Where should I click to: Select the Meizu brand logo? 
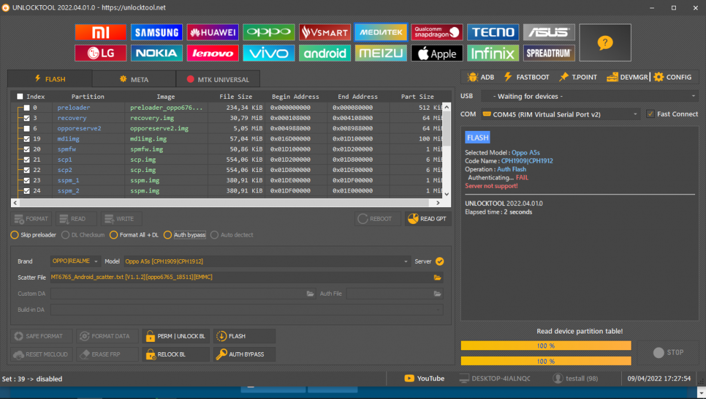pyautogui.click(x=381, y=53)
